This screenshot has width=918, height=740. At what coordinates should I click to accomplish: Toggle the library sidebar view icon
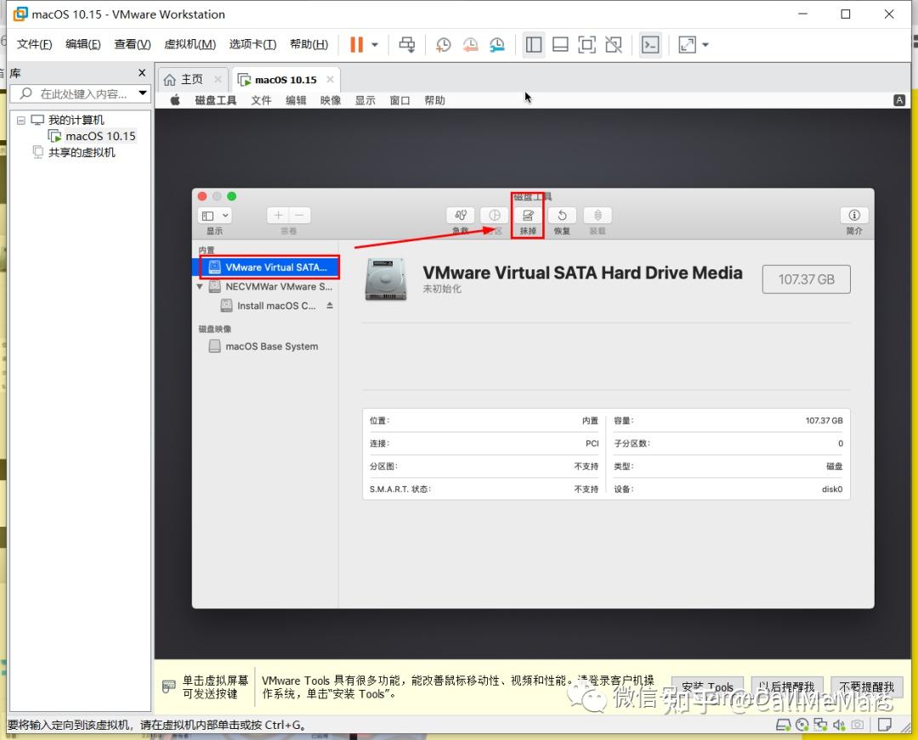(x=533, y=44)
